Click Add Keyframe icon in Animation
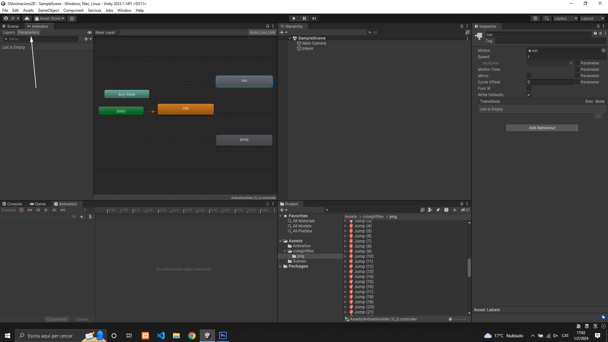This screenshot has height=342, width=608. 82,217
